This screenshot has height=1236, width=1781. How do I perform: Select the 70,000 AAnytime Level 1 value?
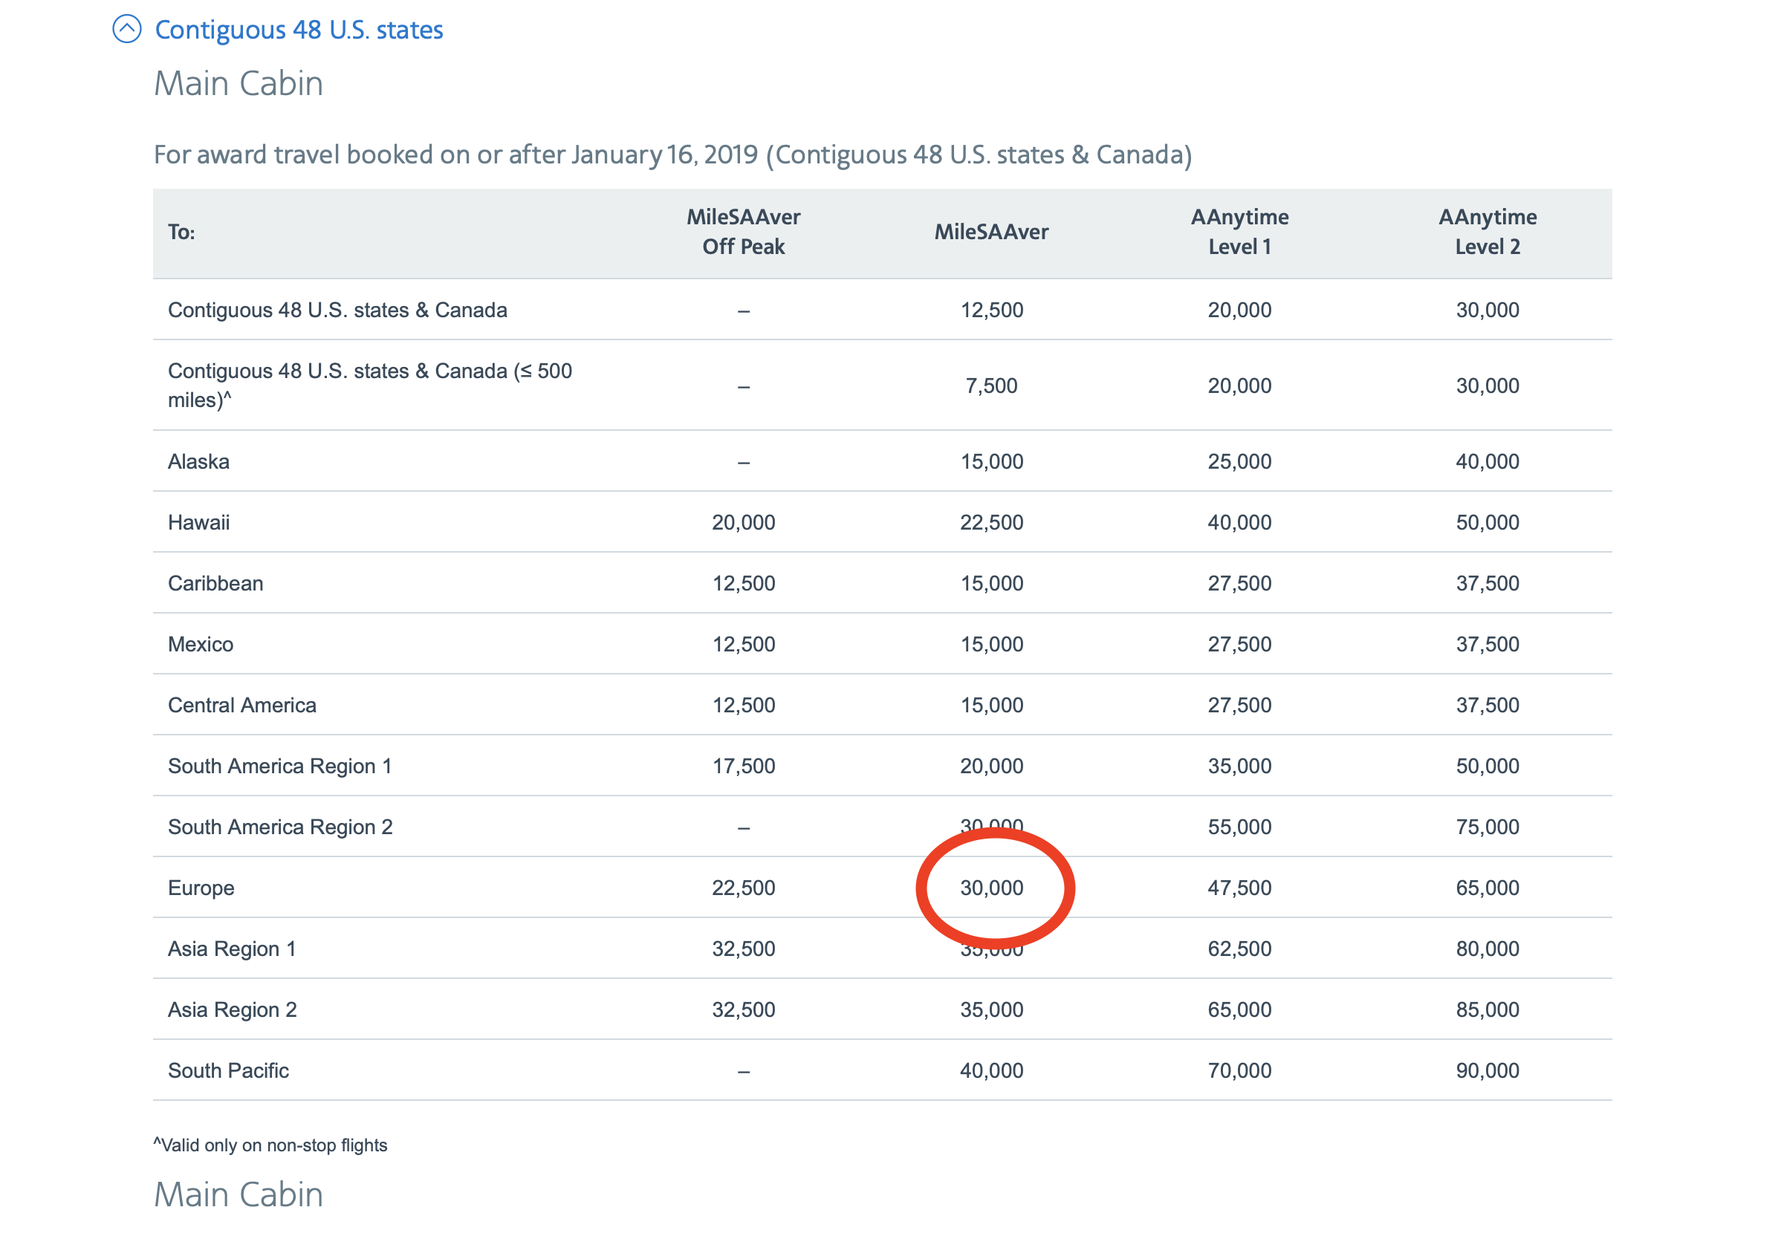coord(1239,1071)
